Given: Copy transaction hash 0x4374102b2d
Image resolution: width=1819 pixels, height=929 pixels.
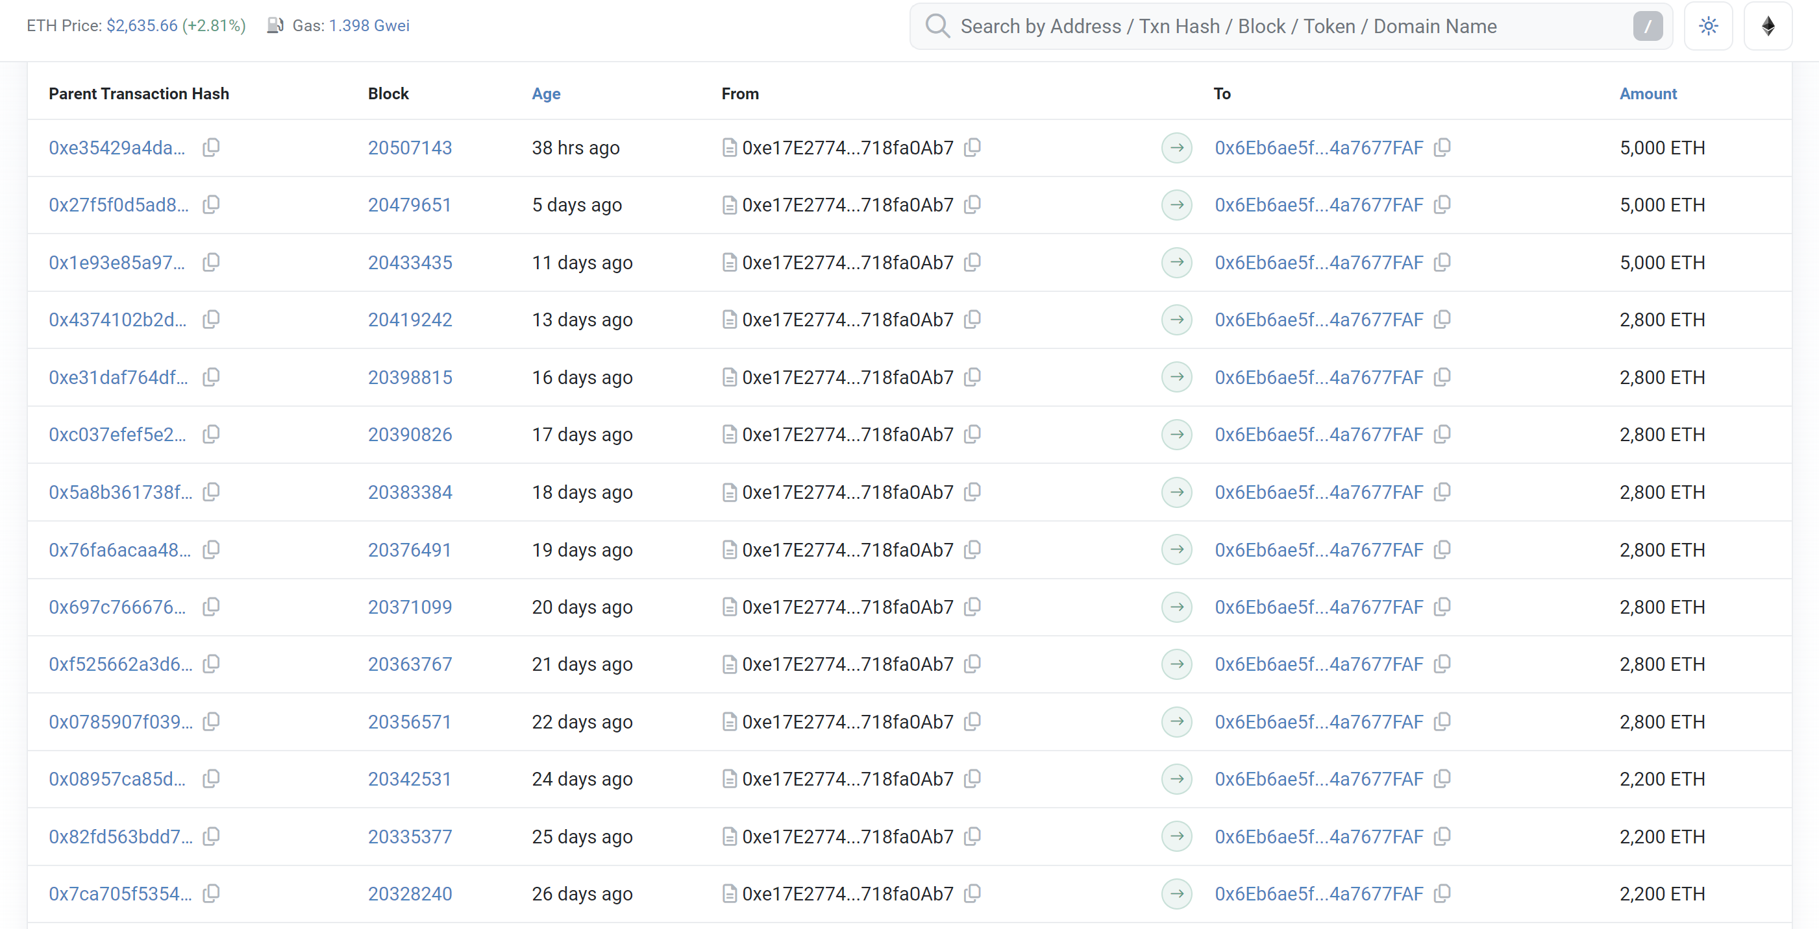Looking at the screenshot, I should [211, 320].
